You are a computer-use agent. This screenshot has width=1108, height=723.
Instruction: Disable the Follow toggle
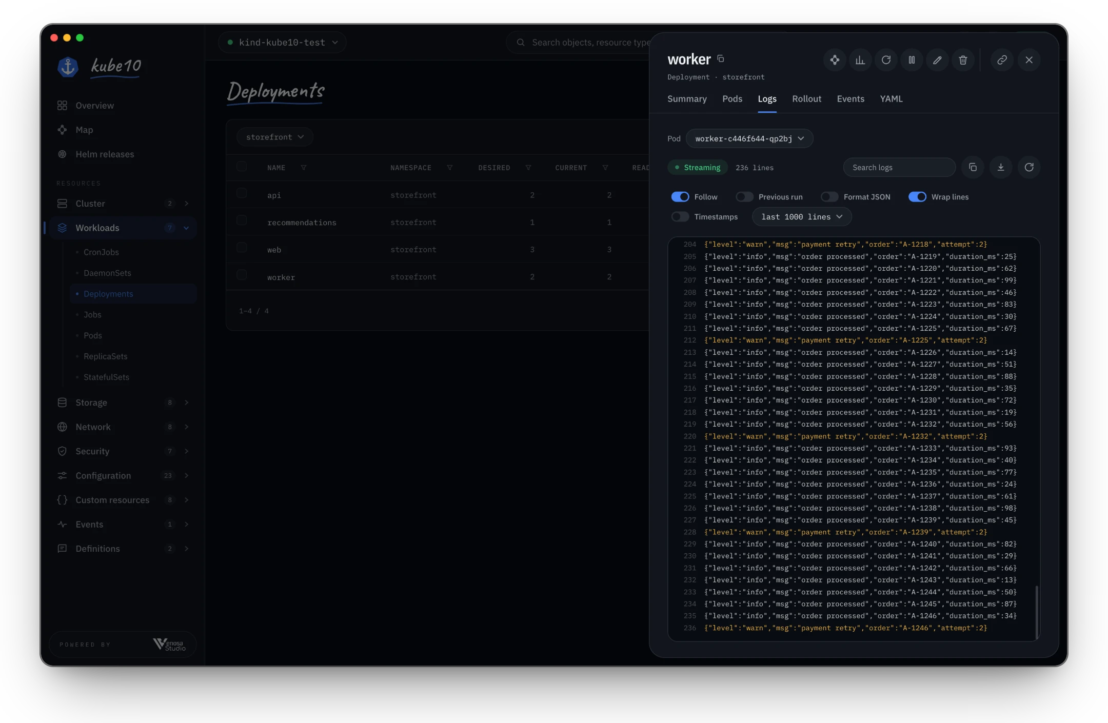pyautogui.click(x=680, y=197)
